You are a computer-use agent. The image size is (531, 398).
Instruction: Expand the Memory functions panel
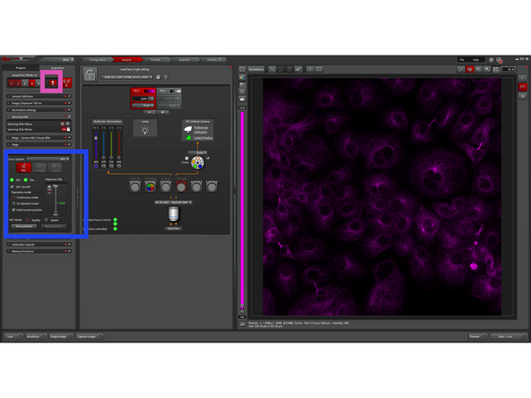[x=39, y=251]
